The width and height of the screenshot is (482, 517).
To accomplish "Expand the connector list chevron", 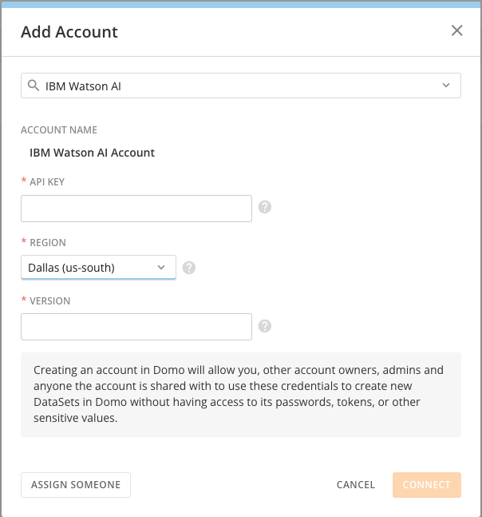I will [x=445, y=86].
